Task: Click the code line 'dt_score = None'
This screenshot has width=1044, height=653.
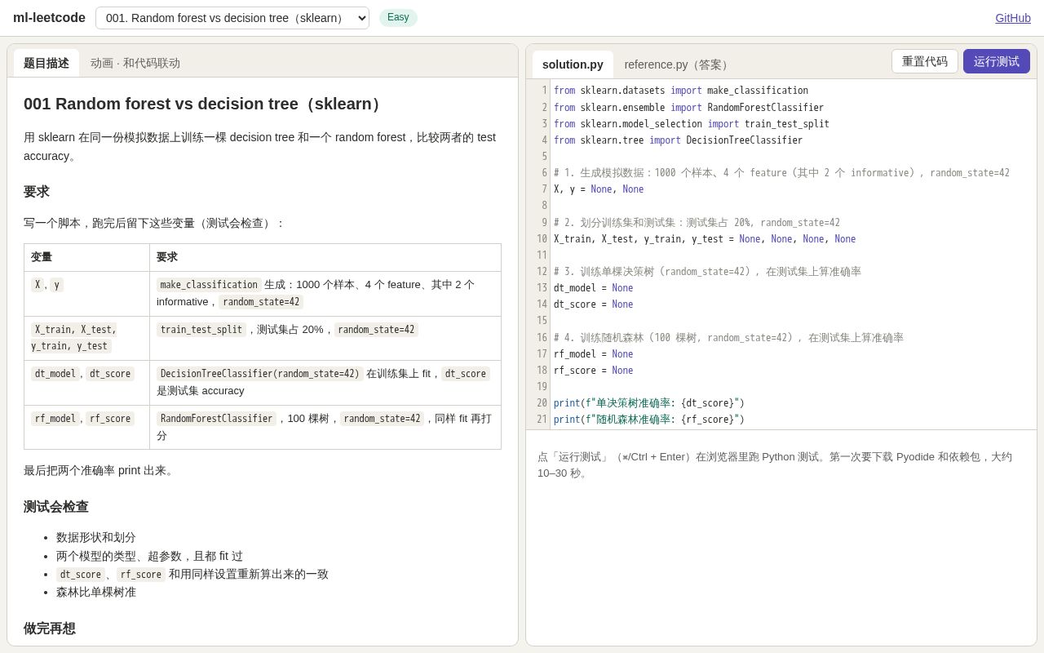Action: coord(593,304)
